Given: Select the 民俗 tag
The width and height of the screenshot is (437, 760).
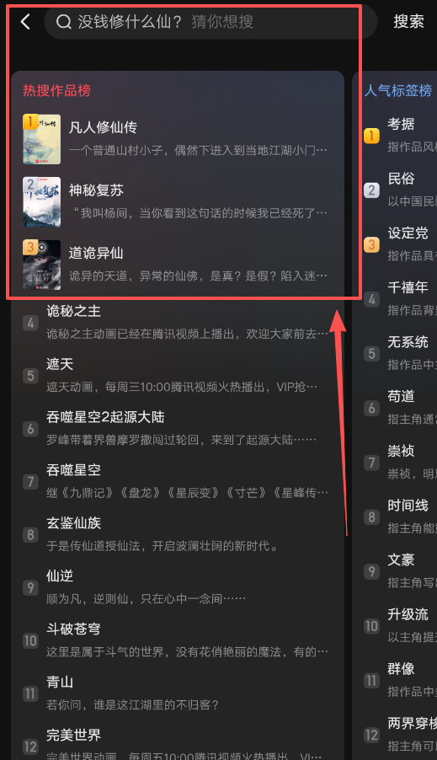Looking at the screenshot, I should (401, 179).
